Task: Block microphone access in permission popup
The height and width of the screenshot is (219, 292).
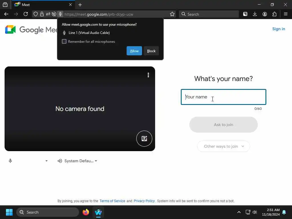Action: click(x=151, y=51)
